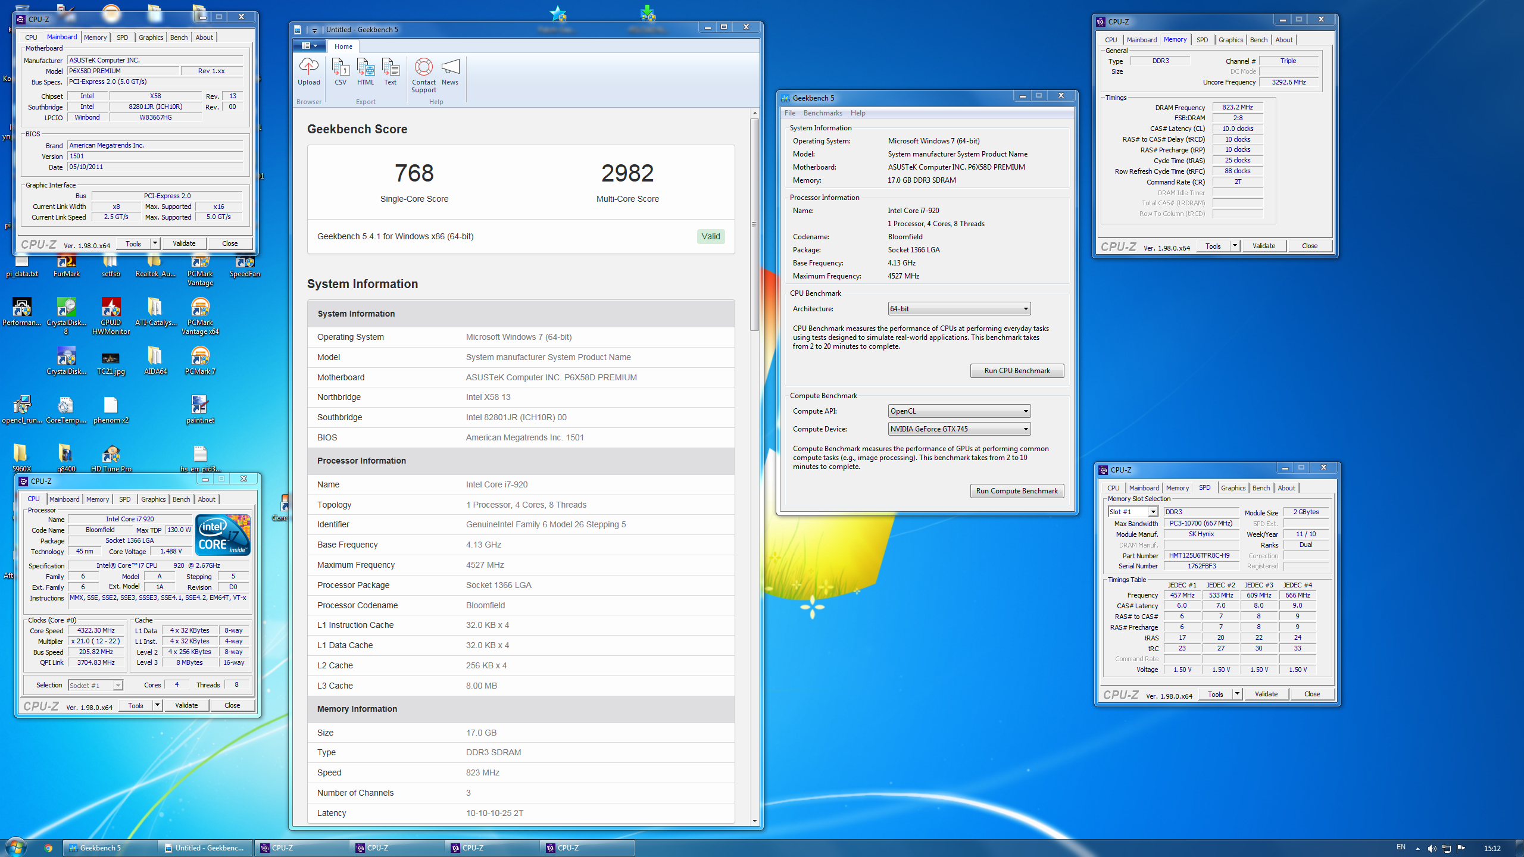This screenshot has width=1524, height=857.
Task: Open the Action Center flag tray icon
Action: click(x=1460, y=848)
